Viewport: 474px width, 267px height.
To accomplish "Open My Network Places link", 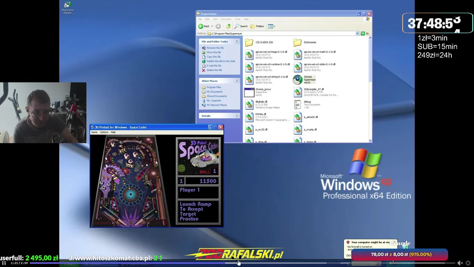I will 214,105.
